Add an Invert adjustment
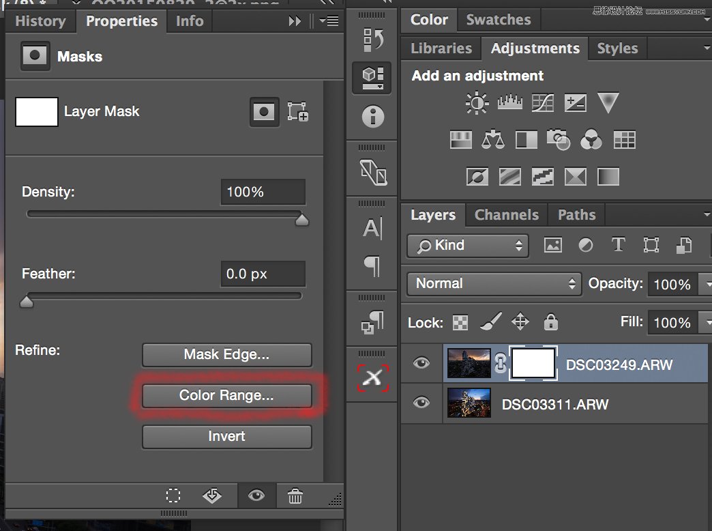 tap(477, 176)
